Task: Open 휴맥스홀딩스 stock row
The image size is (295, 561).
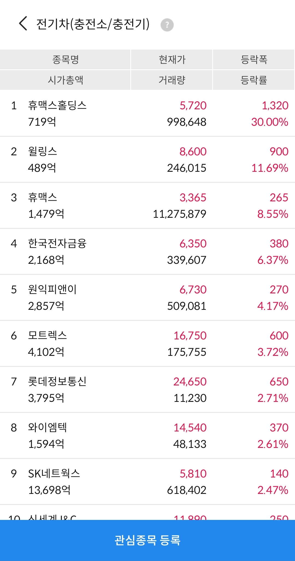Action: pos(147,113)
